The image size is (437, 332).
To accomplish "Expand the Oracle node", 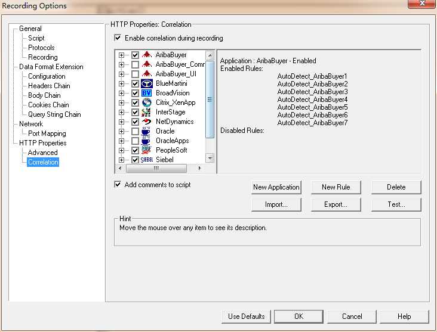I will click(121, 131).
